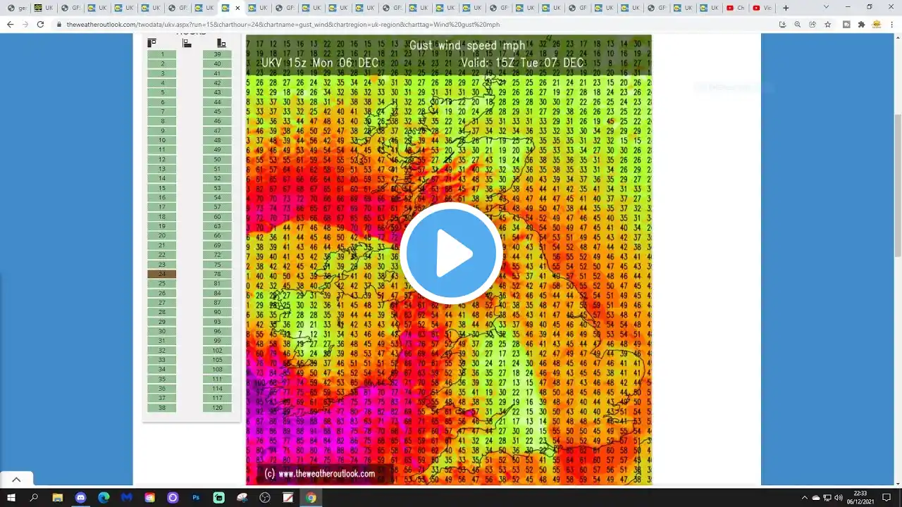Screen dimensions: 902x507
Task: Open the Extensions puzzle icon
Action: [861, 24]
